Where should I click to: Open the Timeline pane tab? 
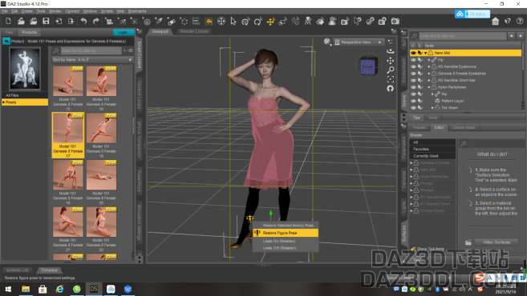click(x=49, y=270)
